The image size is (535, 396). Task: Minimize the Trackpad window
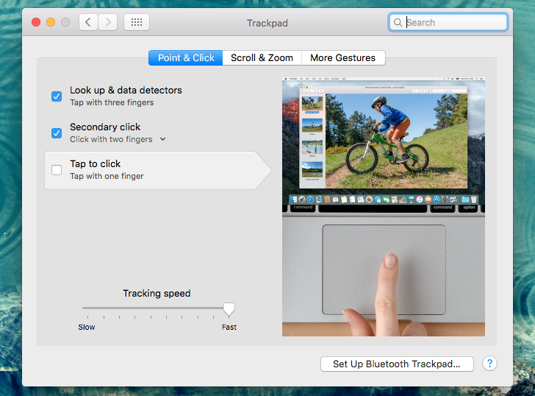pyautogui.click(x=51, y=23)
